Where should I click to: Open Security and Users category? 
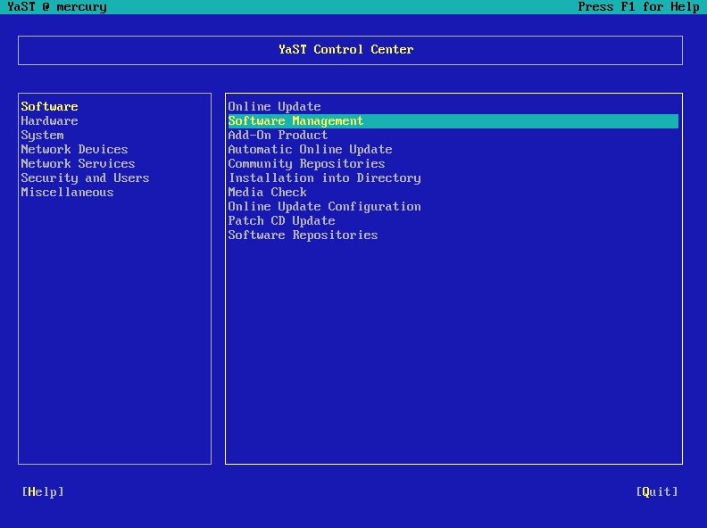pyautogui.click(x=85, y=178)
